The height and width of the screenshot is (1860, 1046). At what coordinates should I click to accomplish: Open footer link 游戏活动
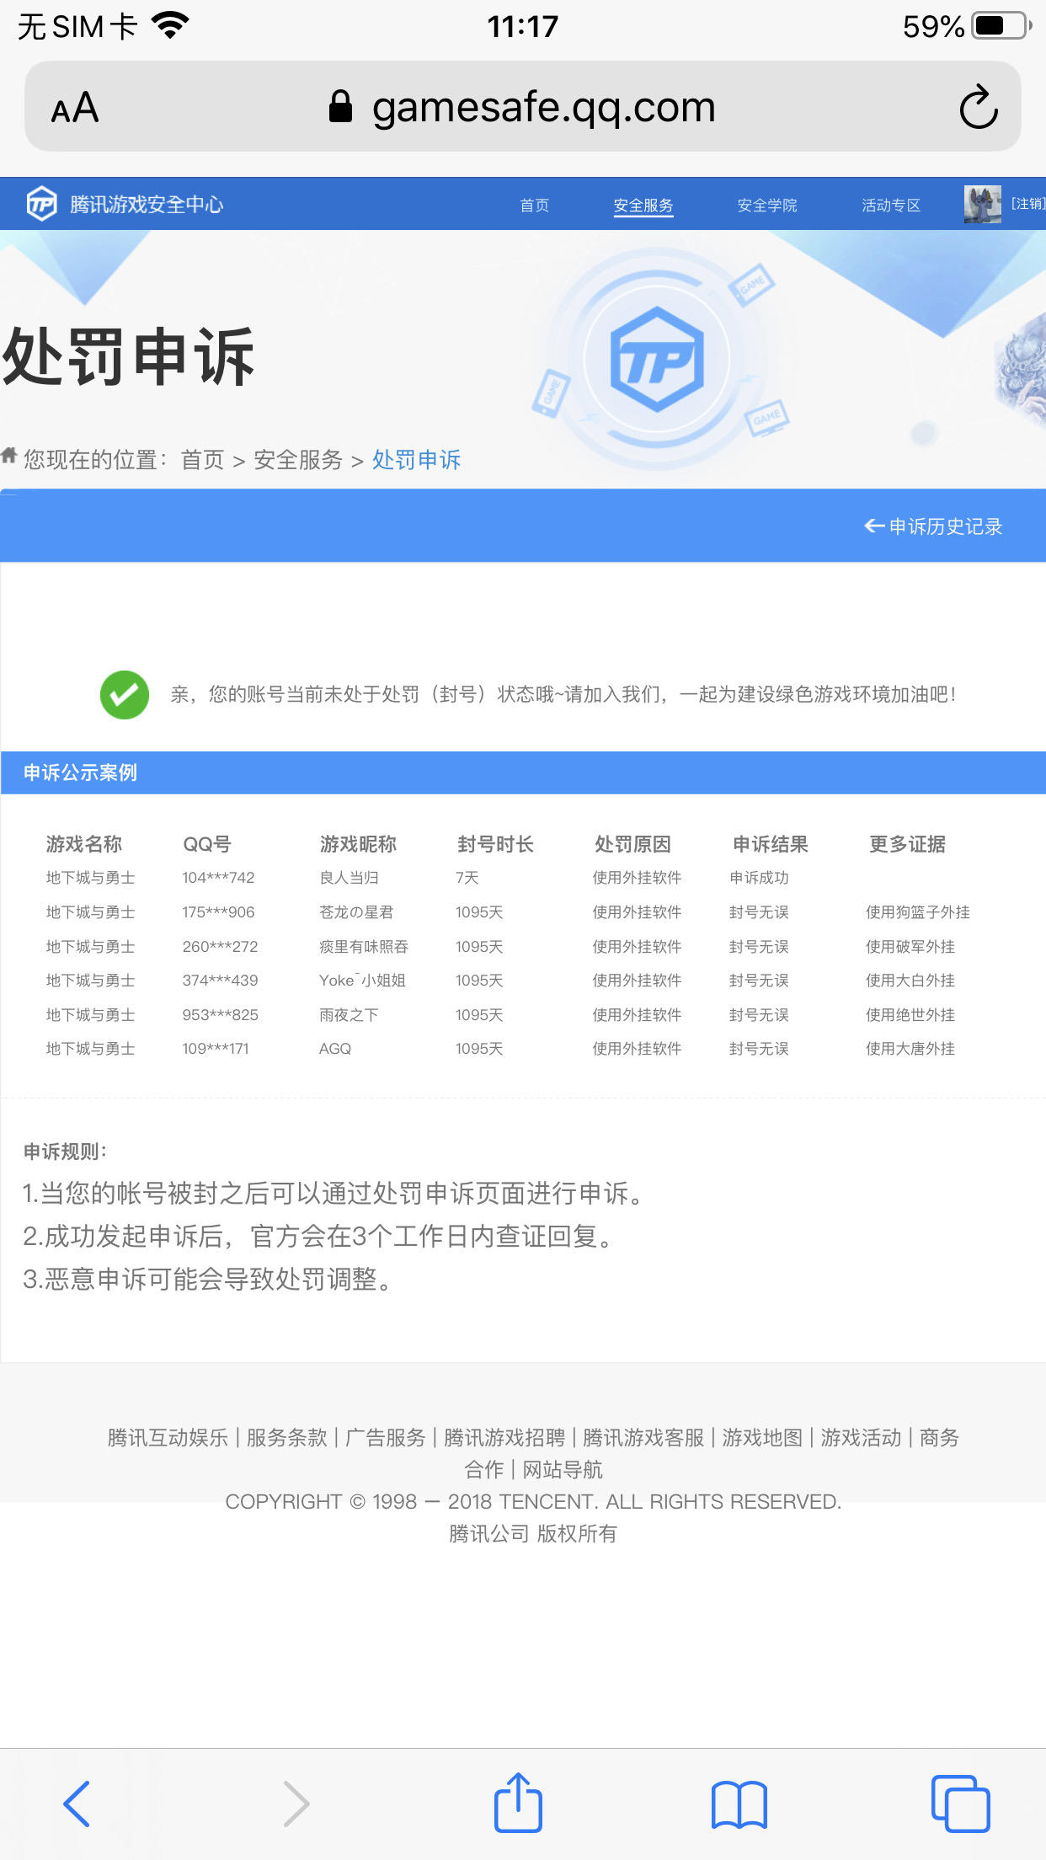pyautogui.click(x=861, y=1437)
